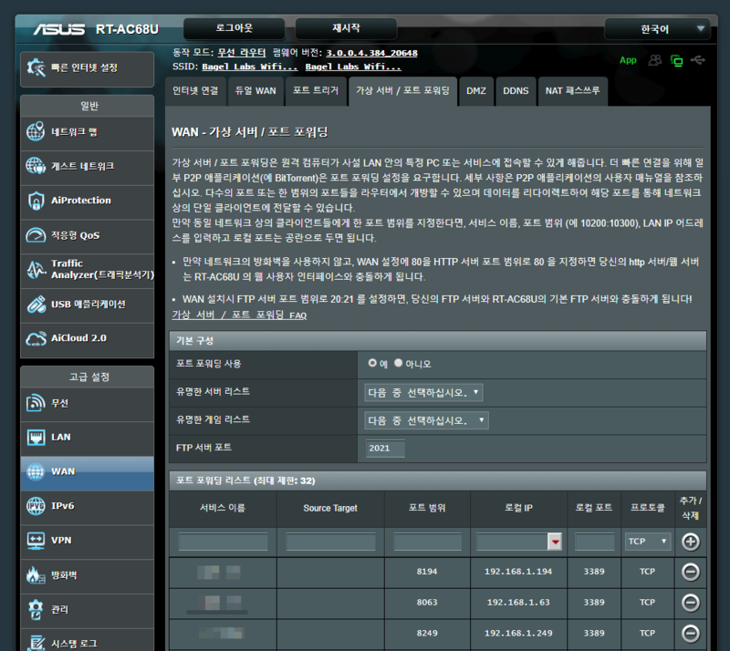Click the 로그아웃 (Logout) button
Image resolution: width=730 pixels, height=651 pixels.
(x=235, y=28)
